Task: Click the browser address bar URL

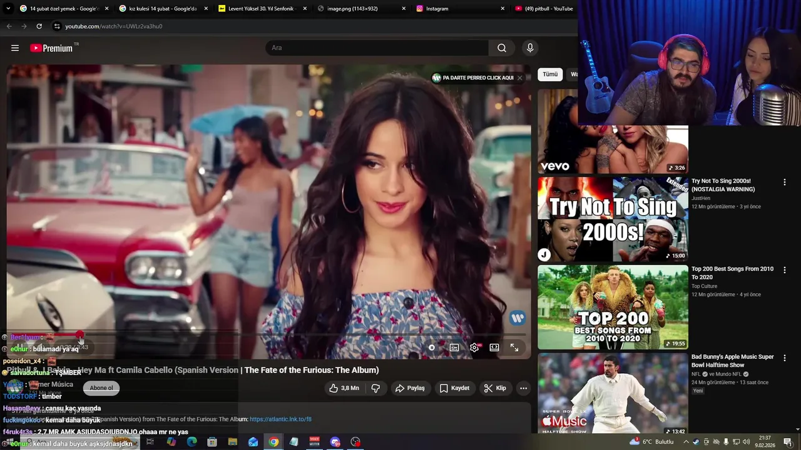Action: 114,26
